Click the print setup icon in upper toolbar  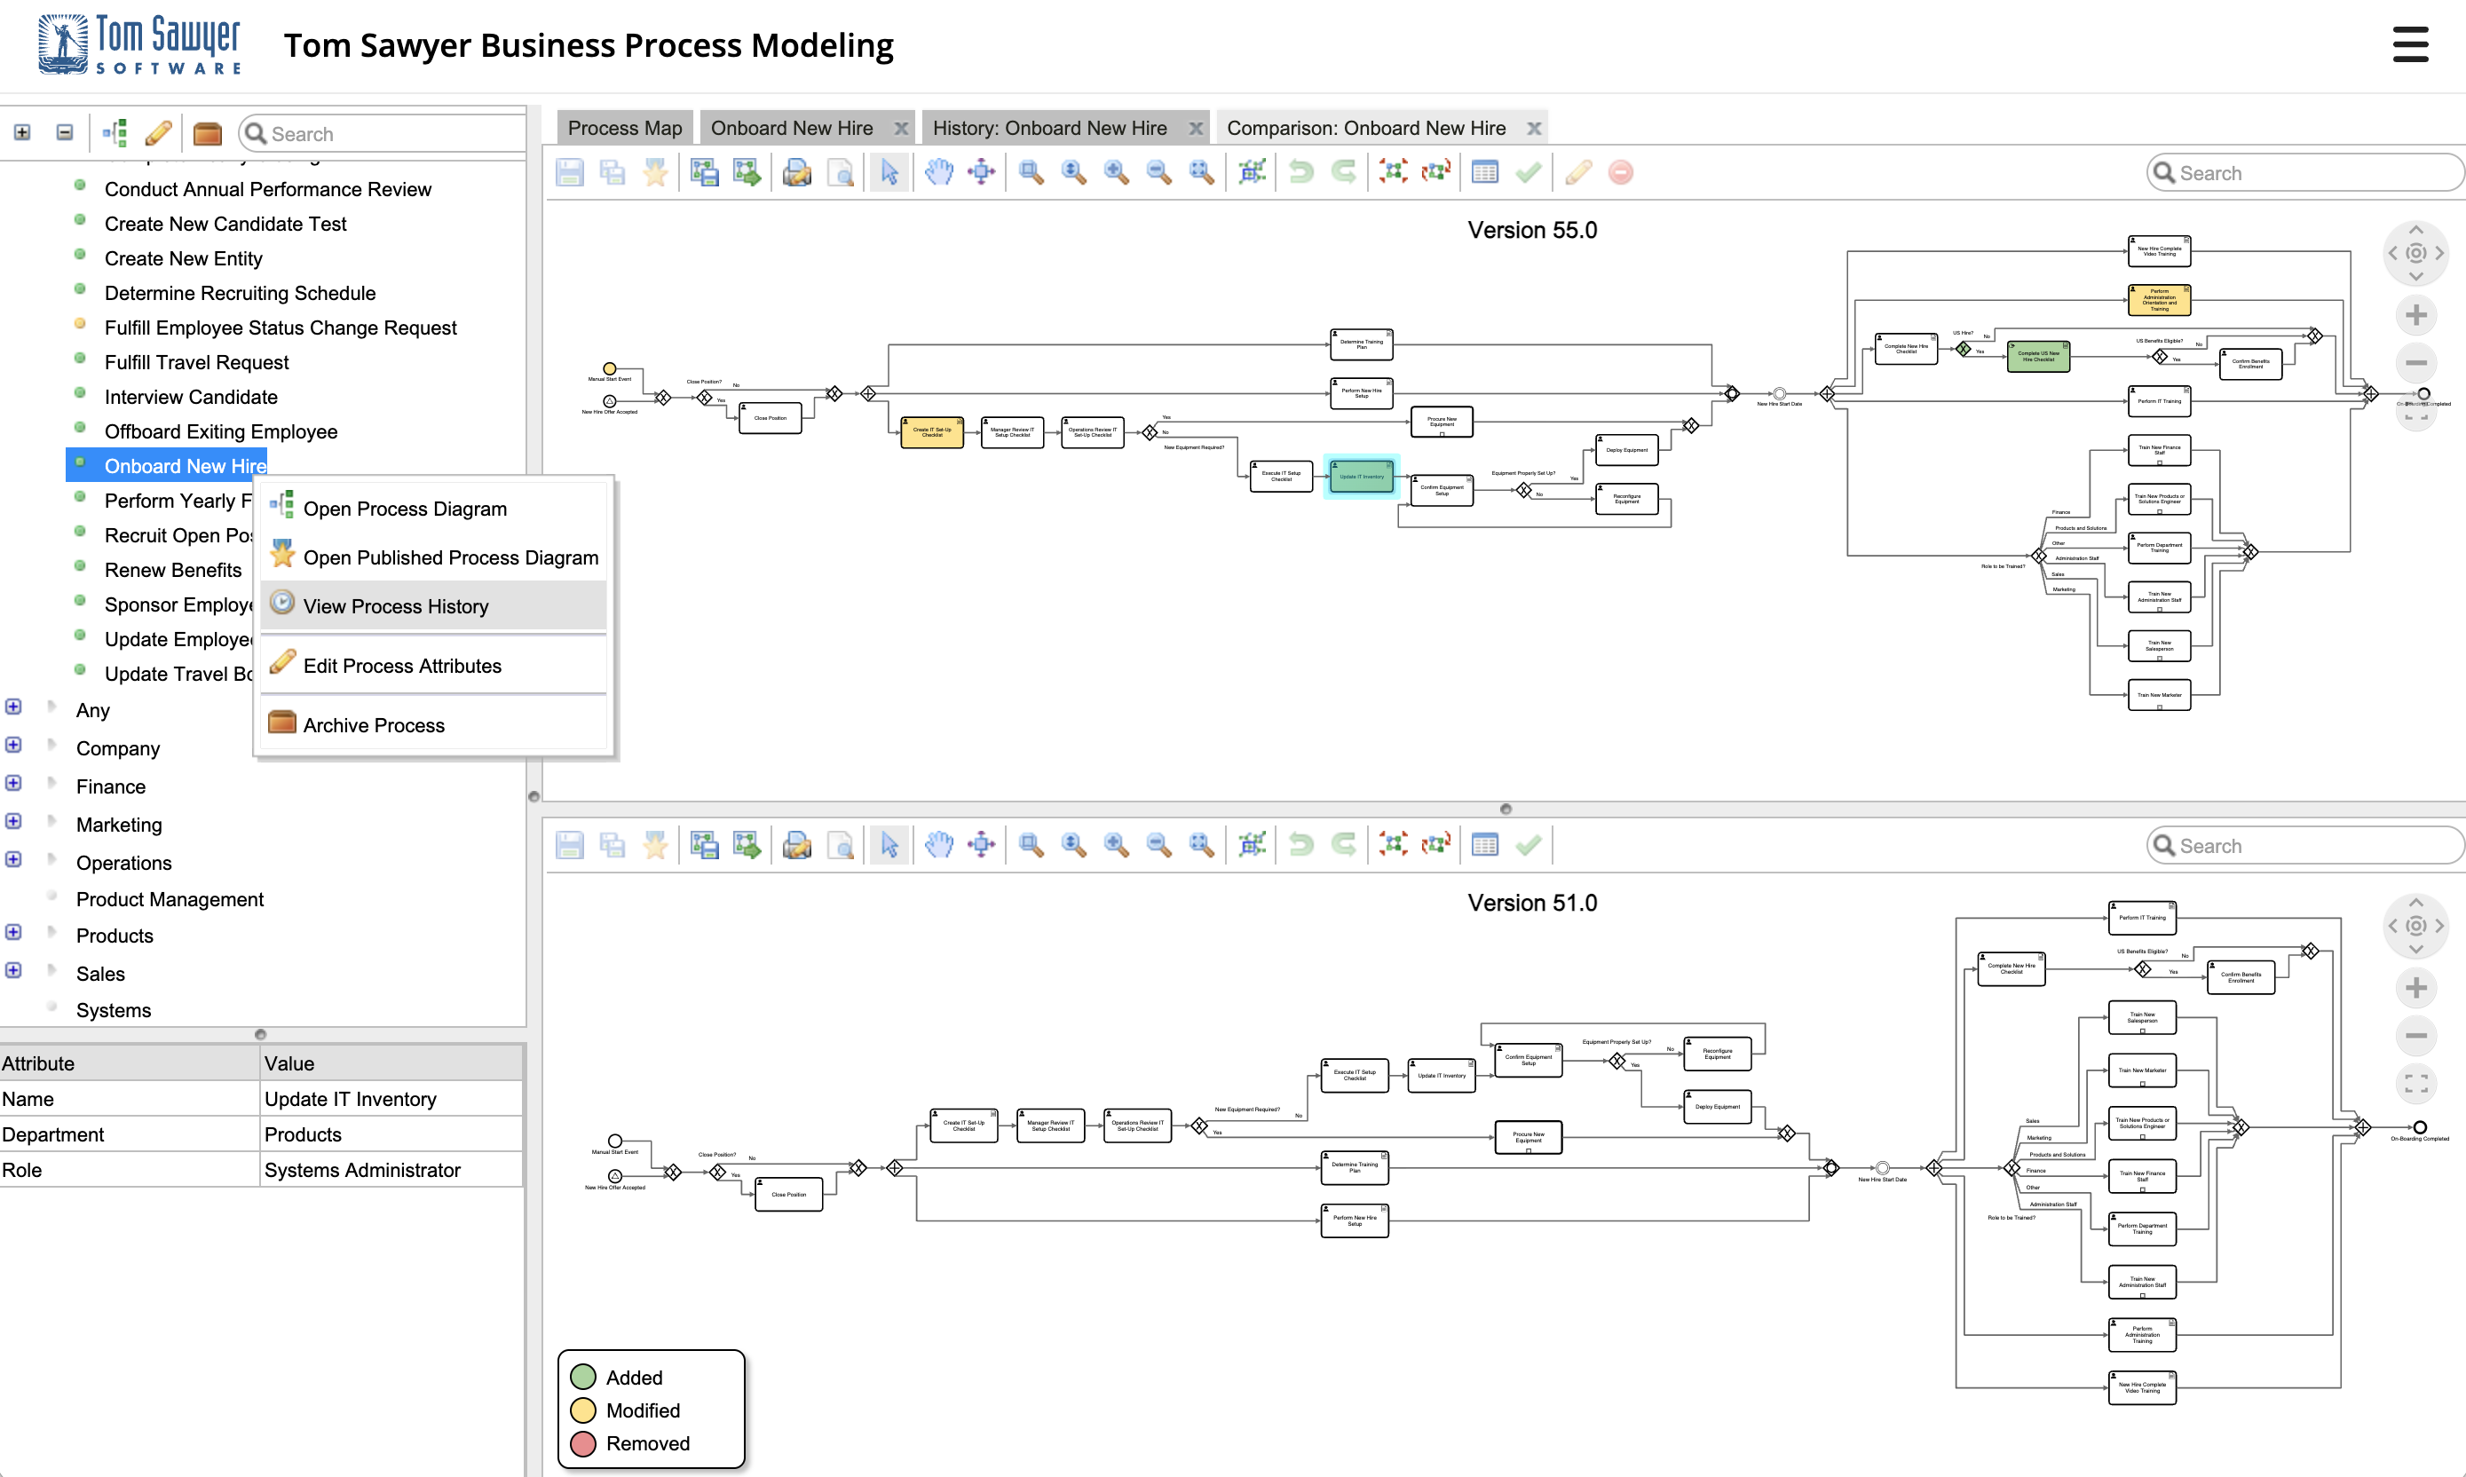click(x=796, y=172)
